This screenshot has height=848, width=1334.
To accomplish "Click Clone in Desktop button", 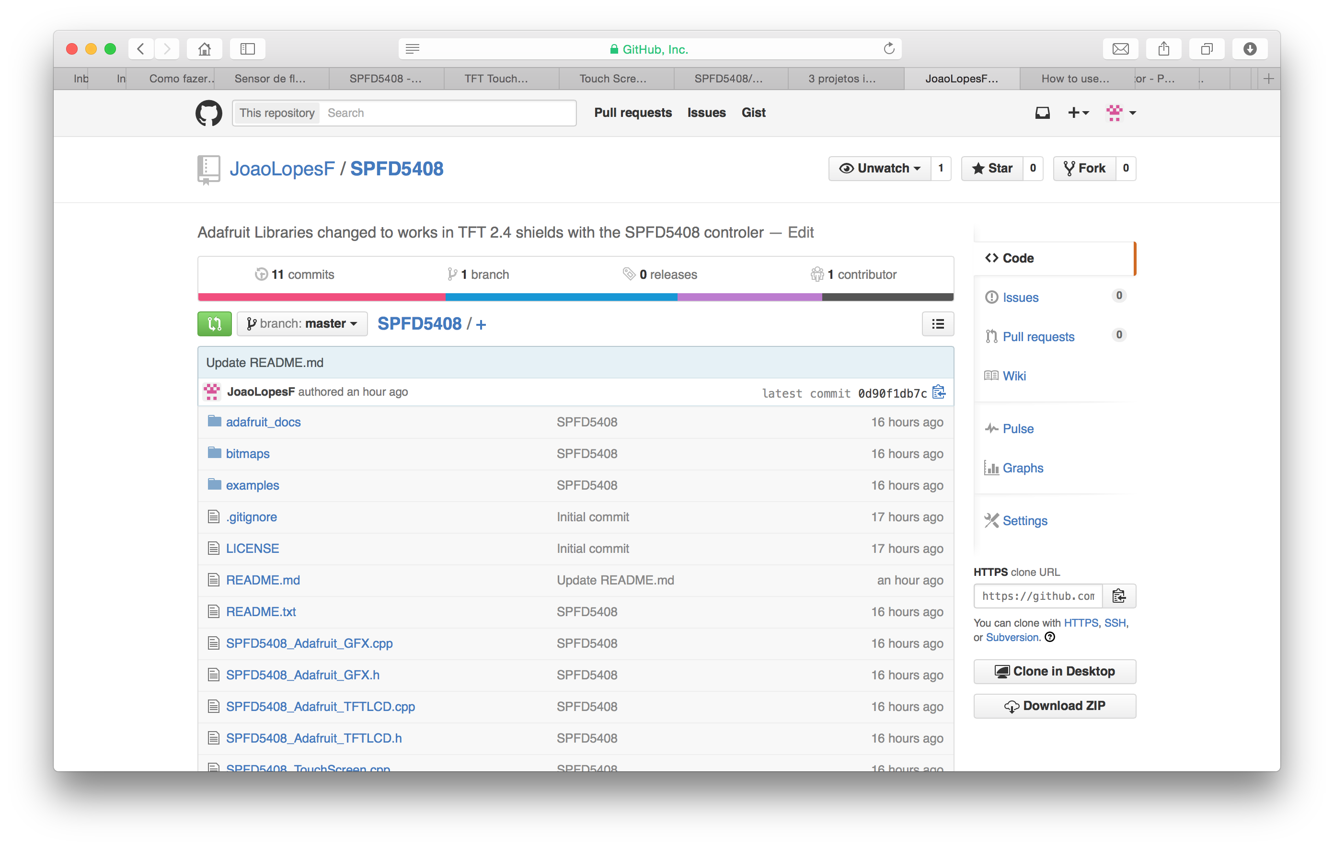I will tap(1055, 671).
